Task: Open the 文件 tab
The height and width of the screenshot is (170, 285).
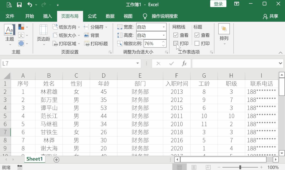Action: click(10, 16)
